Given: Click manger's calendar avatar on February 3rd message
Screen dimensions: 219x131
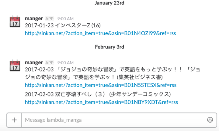Looking at the screenshot, I should coord(15,65).
